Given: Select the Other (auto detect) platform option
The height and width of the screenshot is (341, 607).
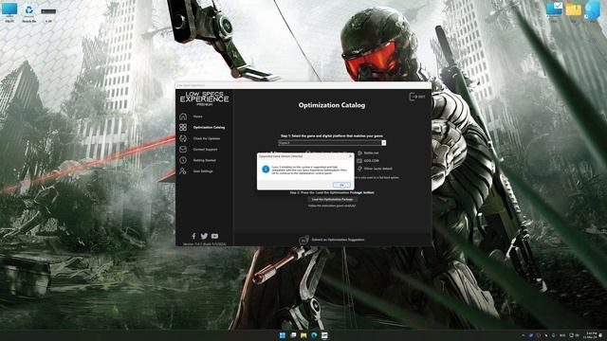Looking at the screenshot, I should pyautogui.click(x=375, y=169).
